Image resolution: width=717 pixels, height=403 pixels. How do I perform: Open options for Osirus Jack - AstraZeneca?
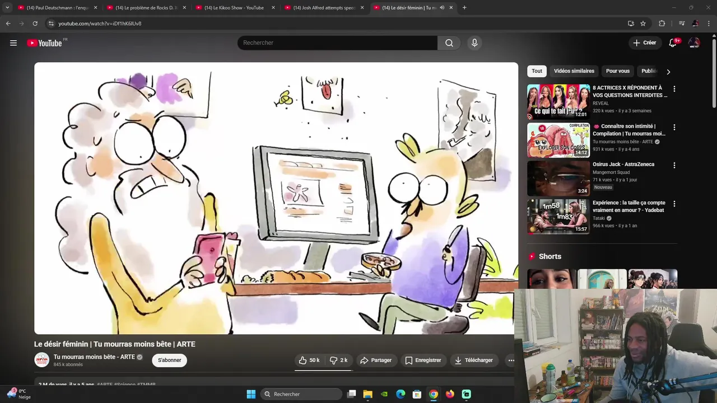click(674, 166)
